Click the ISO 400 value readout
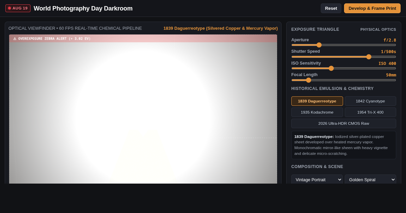Screen dimensions: 406x213 [x=387, y=63]
